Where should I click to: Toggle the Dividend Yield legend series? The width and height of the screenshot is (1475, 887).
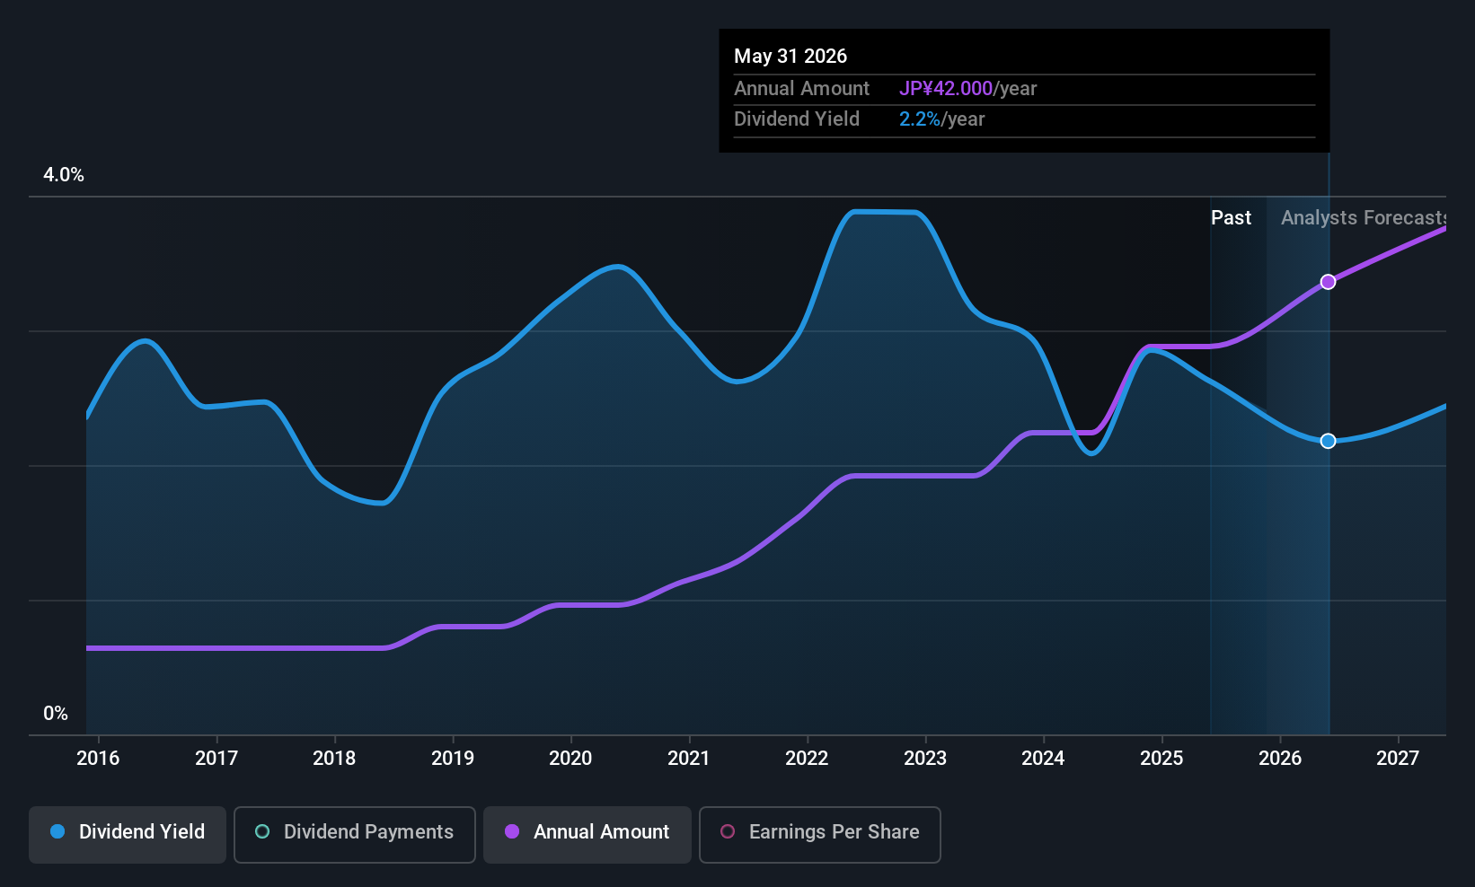(128, 832)
